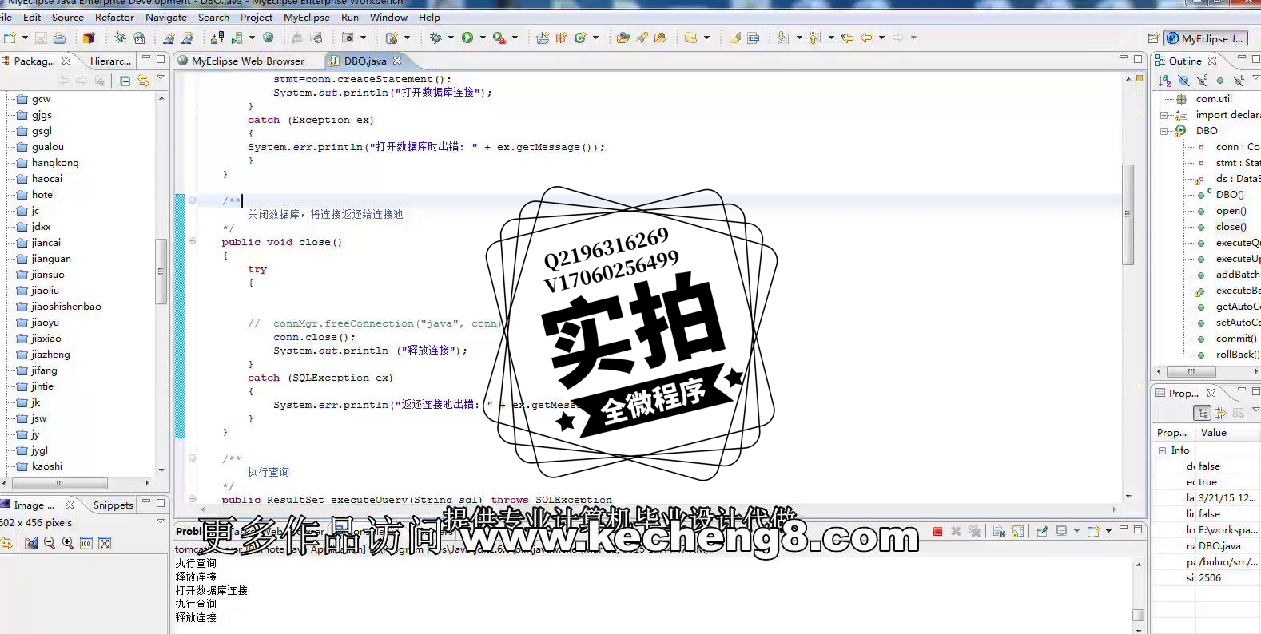
Task: Click the Previous Annotation arrow icon
Action: [814, 38]
